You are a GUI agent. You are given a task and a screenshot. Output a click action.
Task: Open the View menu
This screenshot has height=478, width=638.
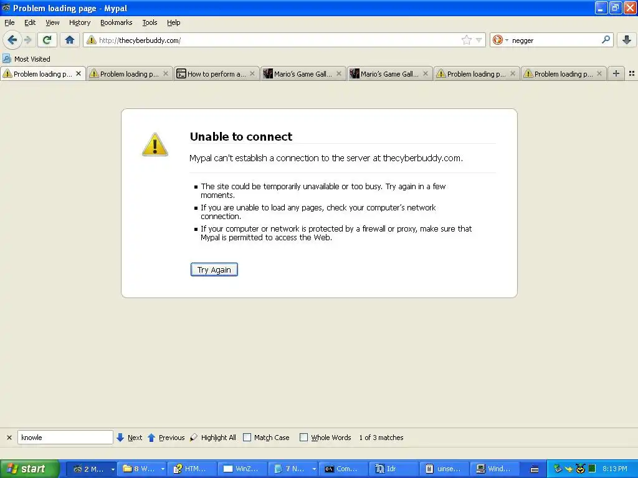[x=52, y=22]
